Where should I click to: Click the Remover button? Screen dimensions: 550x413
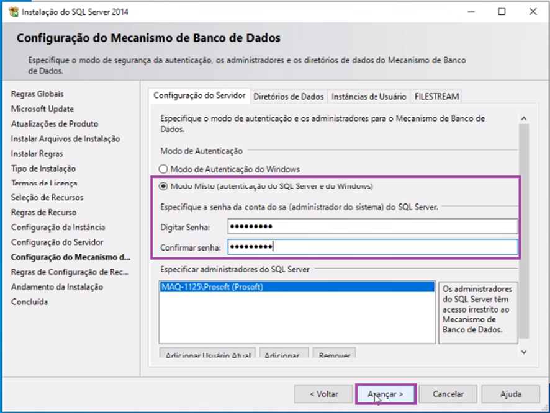(334, 353)
